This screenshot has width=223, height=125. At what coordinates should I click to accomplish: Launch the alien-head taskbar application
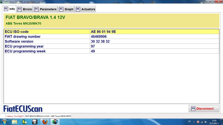pyautogui.click(x=35, y=122)
